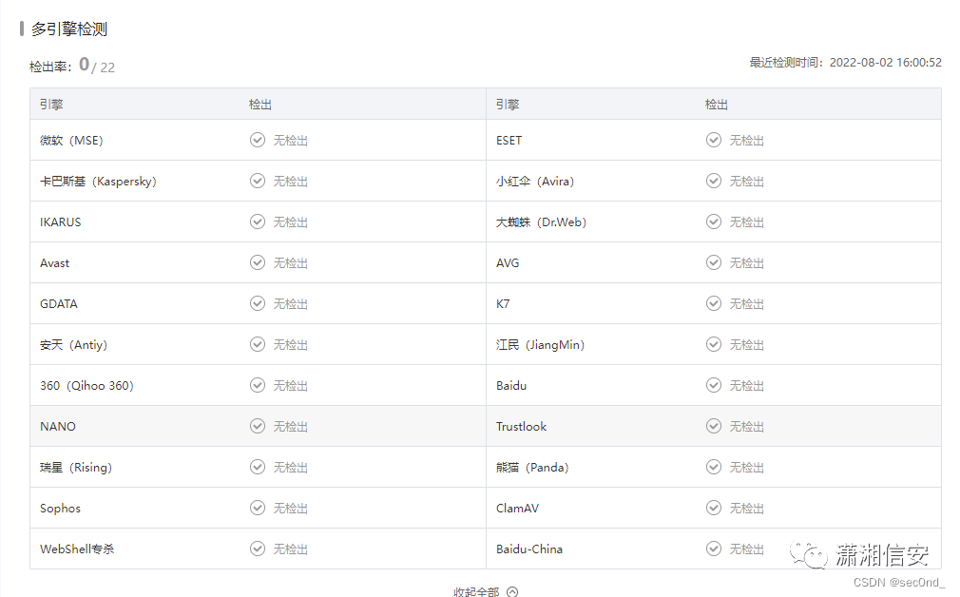Click the check icon in the 大蜘蛛 (Dr.Web) row
This screenshot has height=597, width=960.
click(x=714, y=221)
